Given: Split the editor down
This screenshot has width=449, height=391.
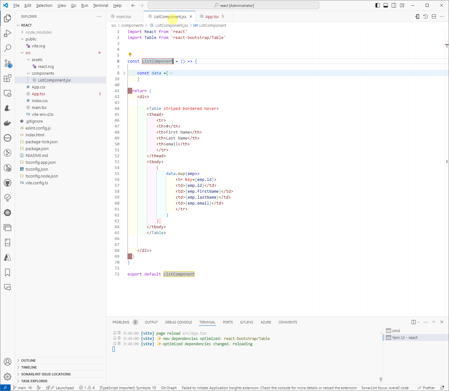Looking at the screenshot, I should (434, 16).
